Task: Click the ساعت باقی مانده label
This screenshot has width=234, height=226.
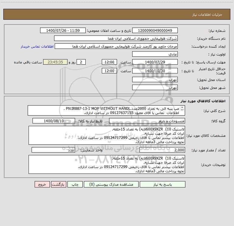Action: tap(28, 62)
